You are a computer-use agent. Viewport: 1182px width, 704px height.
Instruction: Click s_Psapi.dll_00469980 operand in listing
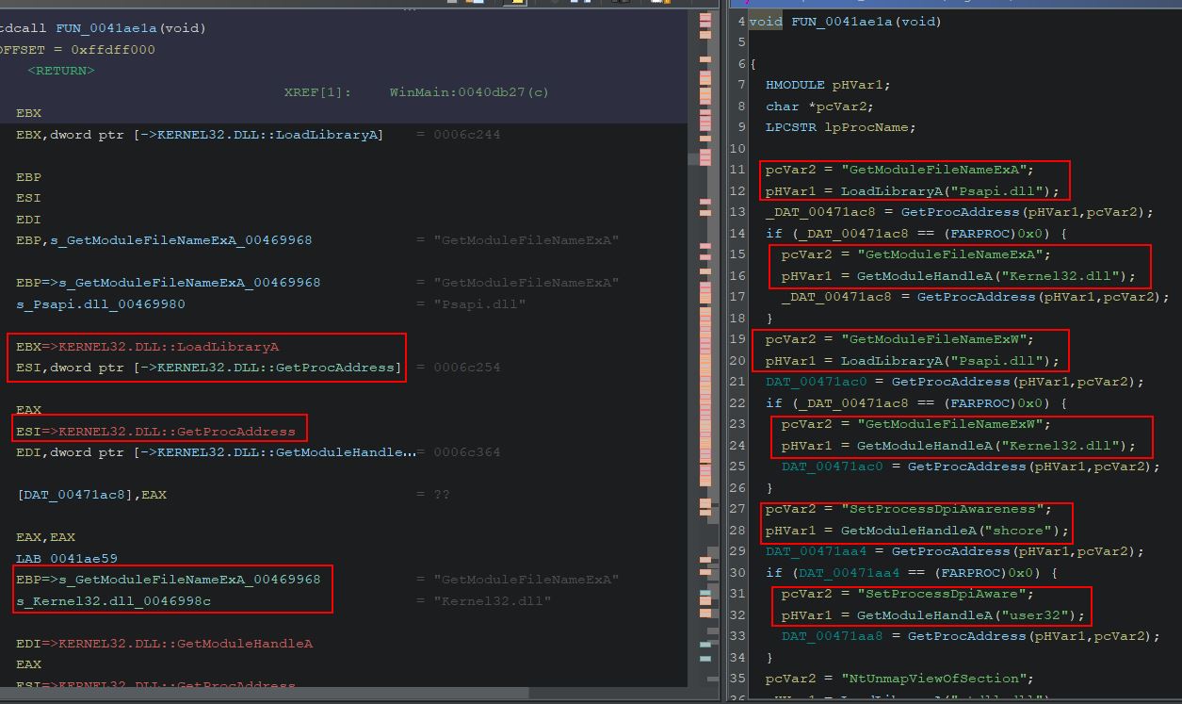pyautogui.click(x=101, y=303)
